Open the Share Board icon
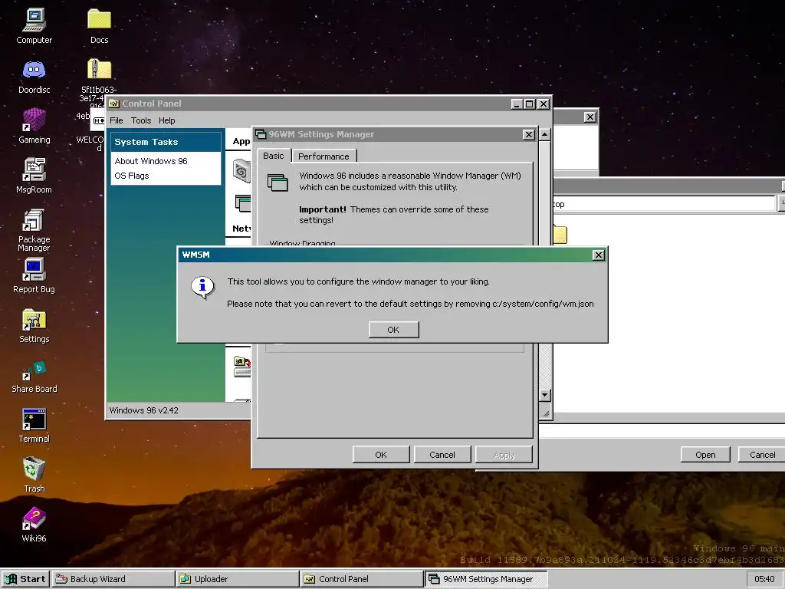 click(x=34, y=369)
